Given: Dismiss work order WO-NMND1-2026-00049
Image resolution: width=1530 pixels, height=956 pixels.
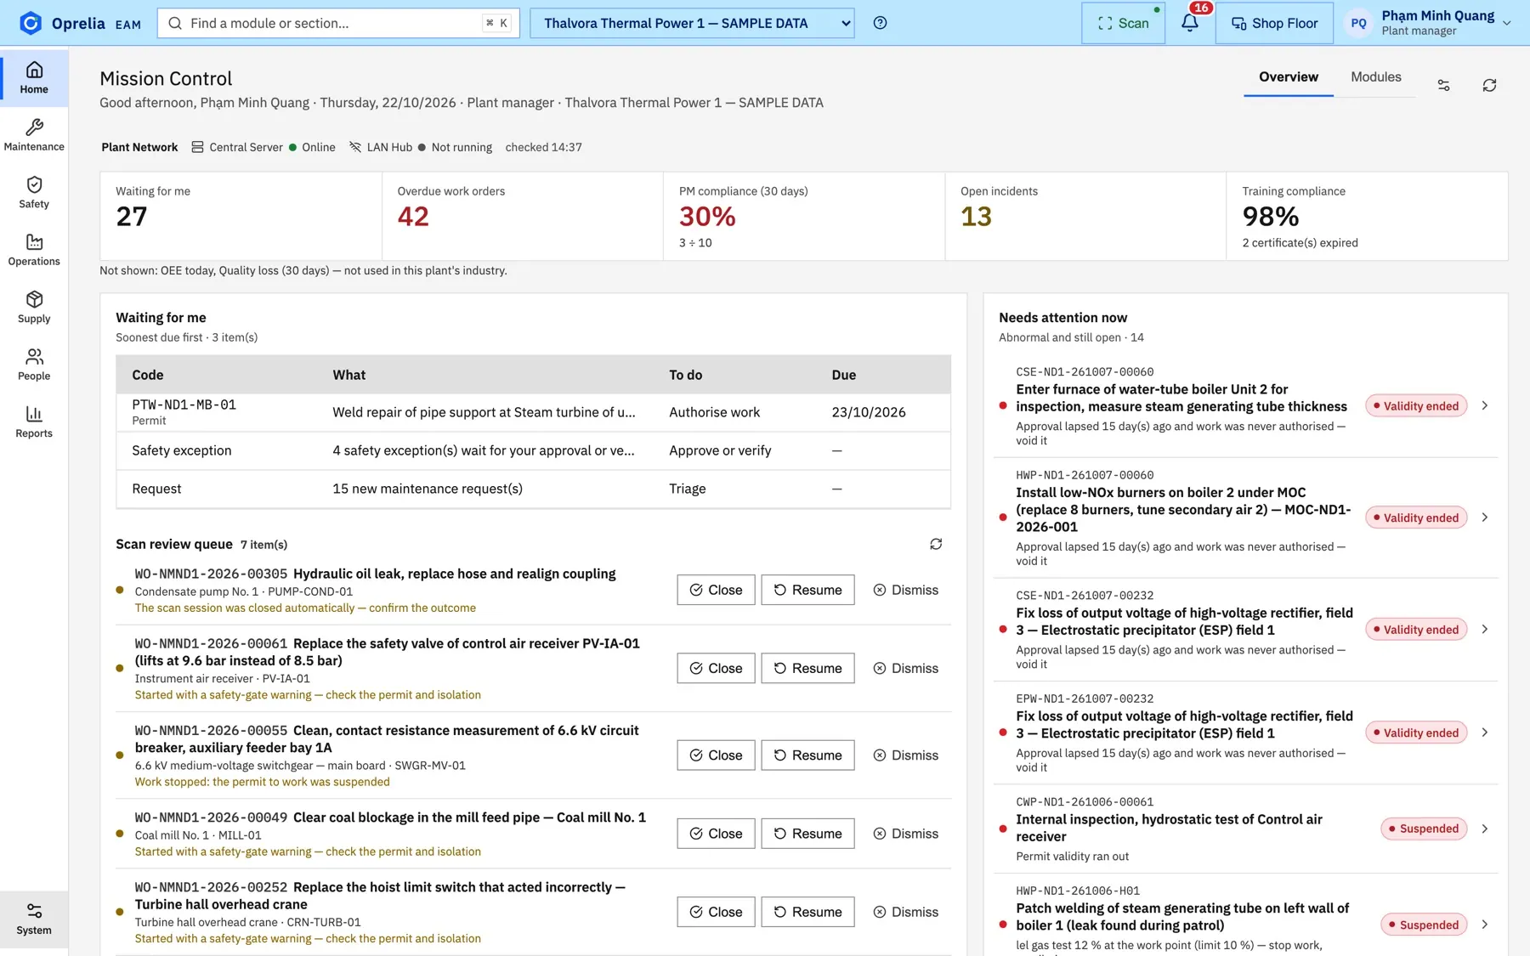Looking at the screenshot, I should tap(905, 834).
